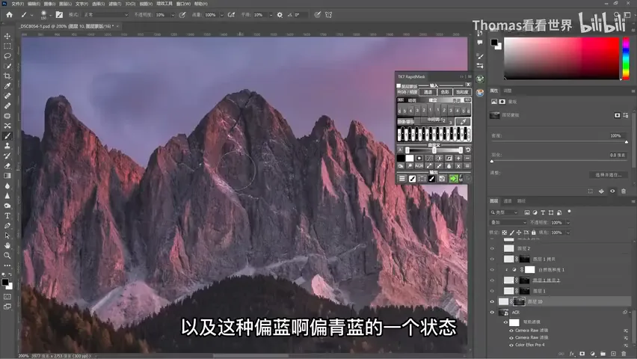
Task: Open the brush mode dropdown (正常)
Action: [x=105, y=15]
